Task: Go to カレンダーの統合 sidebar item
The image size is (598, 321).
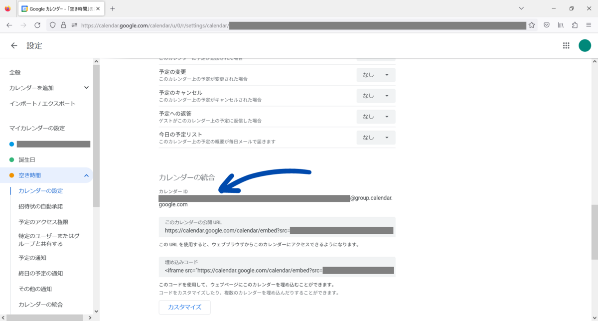Action: [40, 305]
